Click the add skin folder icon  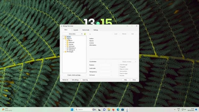coord(85,34)
